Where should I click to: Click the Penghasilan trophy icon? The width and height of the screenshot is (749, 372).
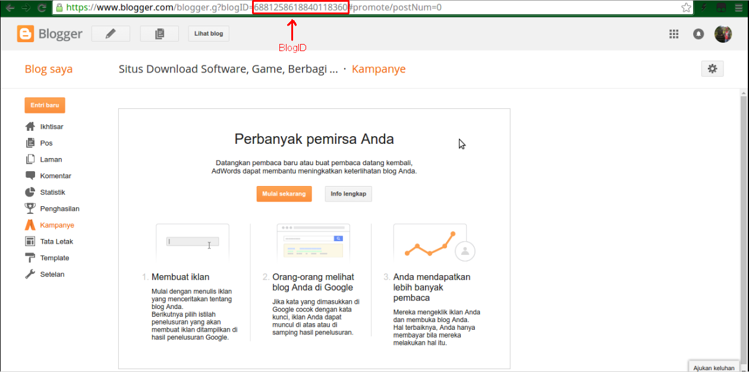point(30,209)
